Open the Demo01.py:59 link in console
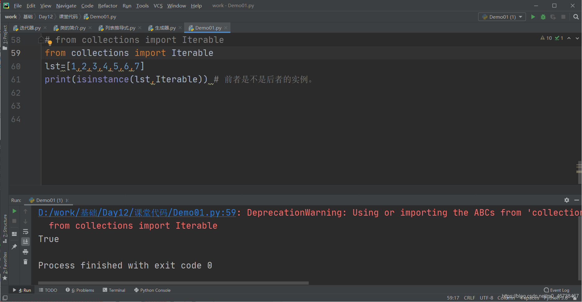582x302 pixels. [137, 213]
